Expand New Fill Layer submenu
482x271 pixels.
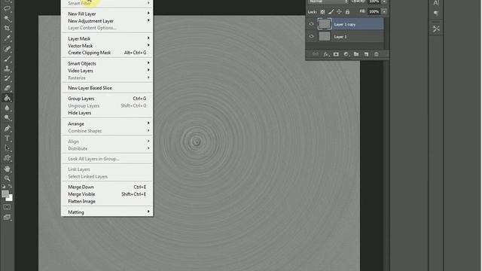107,14
